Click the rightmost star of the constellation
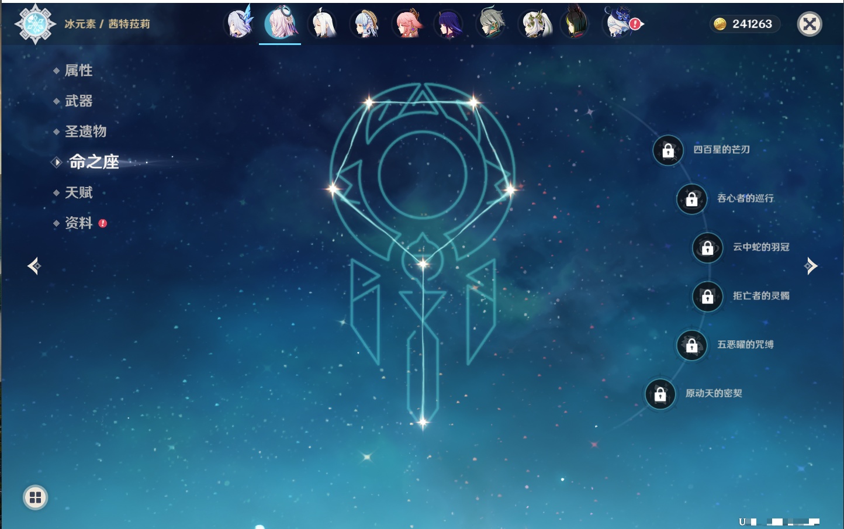844x529 pixels. [510, 189]
